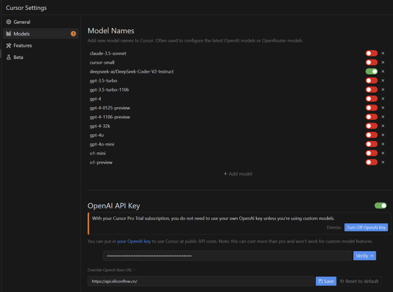Viewport: 393px width, 292px height.
Task: Click the X next to gpt-4
Action: tap(383, 99)
